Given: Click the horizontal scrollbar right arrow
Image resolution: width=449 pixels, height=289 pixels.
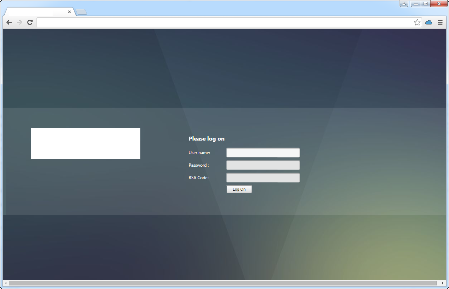Looking at the screenshot, I should 443,283.
